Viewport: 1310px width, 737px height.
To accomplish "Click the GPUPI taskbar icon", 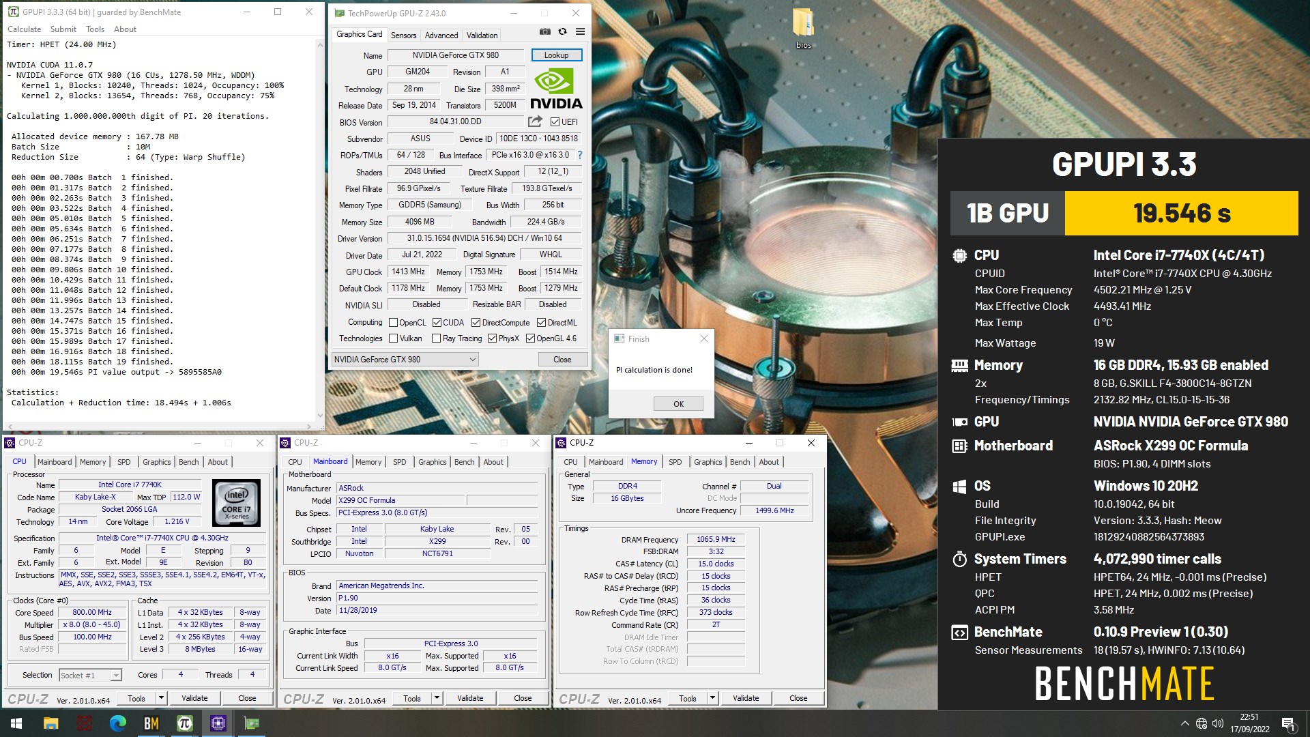I will 185,723.
